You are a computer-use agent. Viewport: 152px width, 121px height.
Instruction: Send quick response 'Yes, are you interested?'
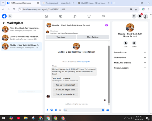(x=65, y=85)
